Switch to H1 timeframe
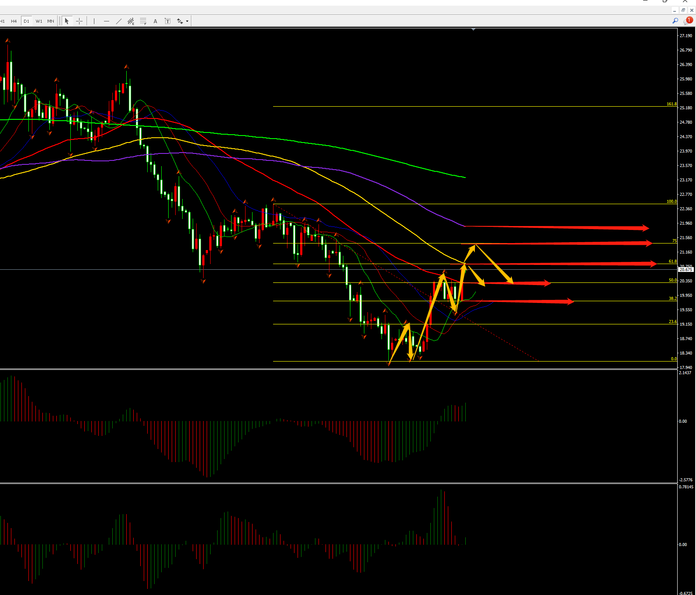 pyautogui.click(x=3, y=21)
